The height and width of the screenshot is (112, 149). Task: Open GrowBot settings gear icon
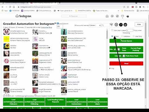point(116,25)
